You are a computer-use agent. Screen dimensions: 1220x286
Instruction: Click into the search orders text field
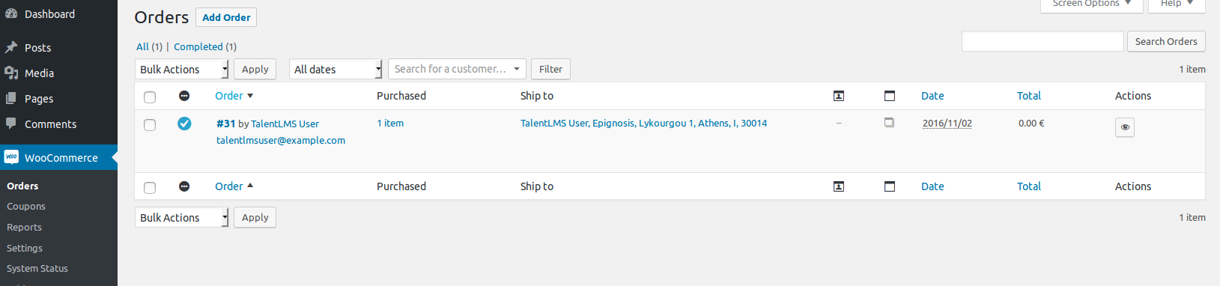1043,41
